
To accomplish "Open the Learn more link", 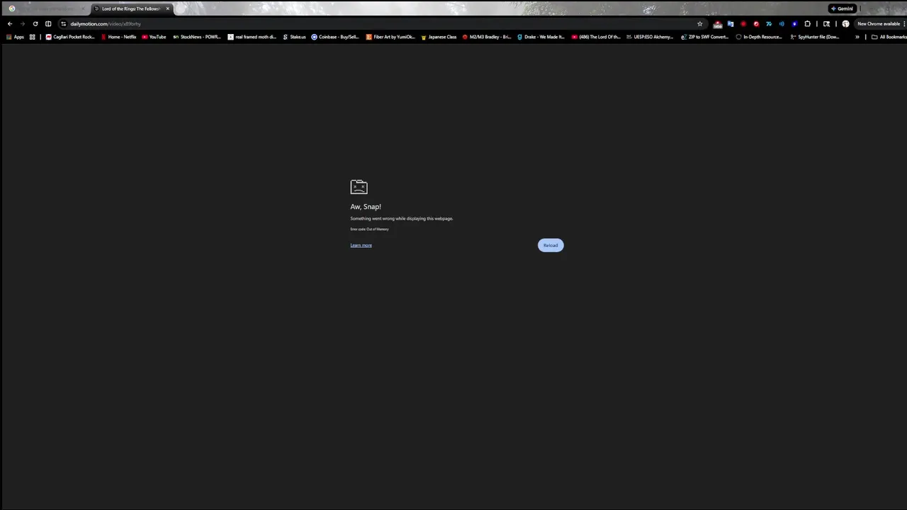I will (x=361, y=245).
